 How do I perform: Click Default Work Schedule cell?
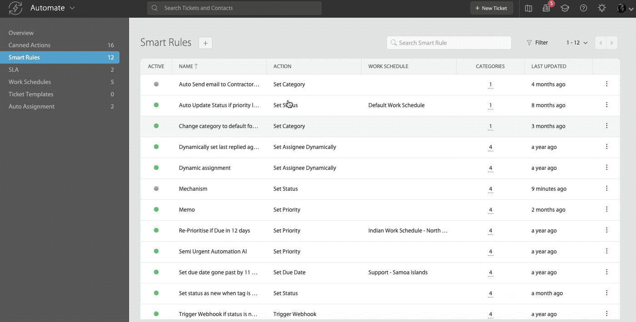click(396, 105)
